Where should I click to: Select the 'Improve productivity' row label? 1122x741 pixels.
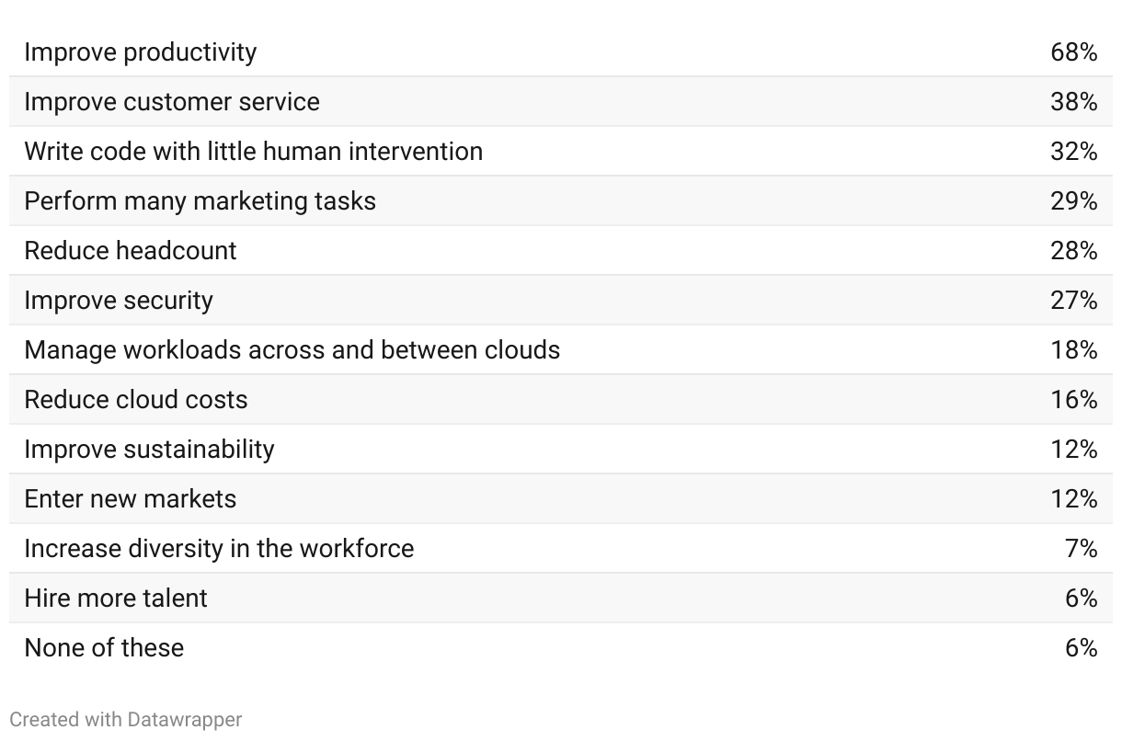[x=140, y=52]
